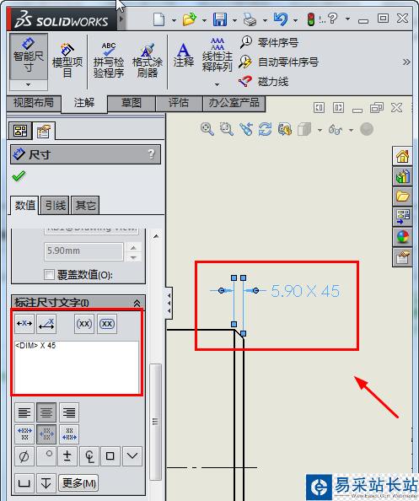Insert the centerline symbol
Screen dimensions: 419x501
pos(89,456)
